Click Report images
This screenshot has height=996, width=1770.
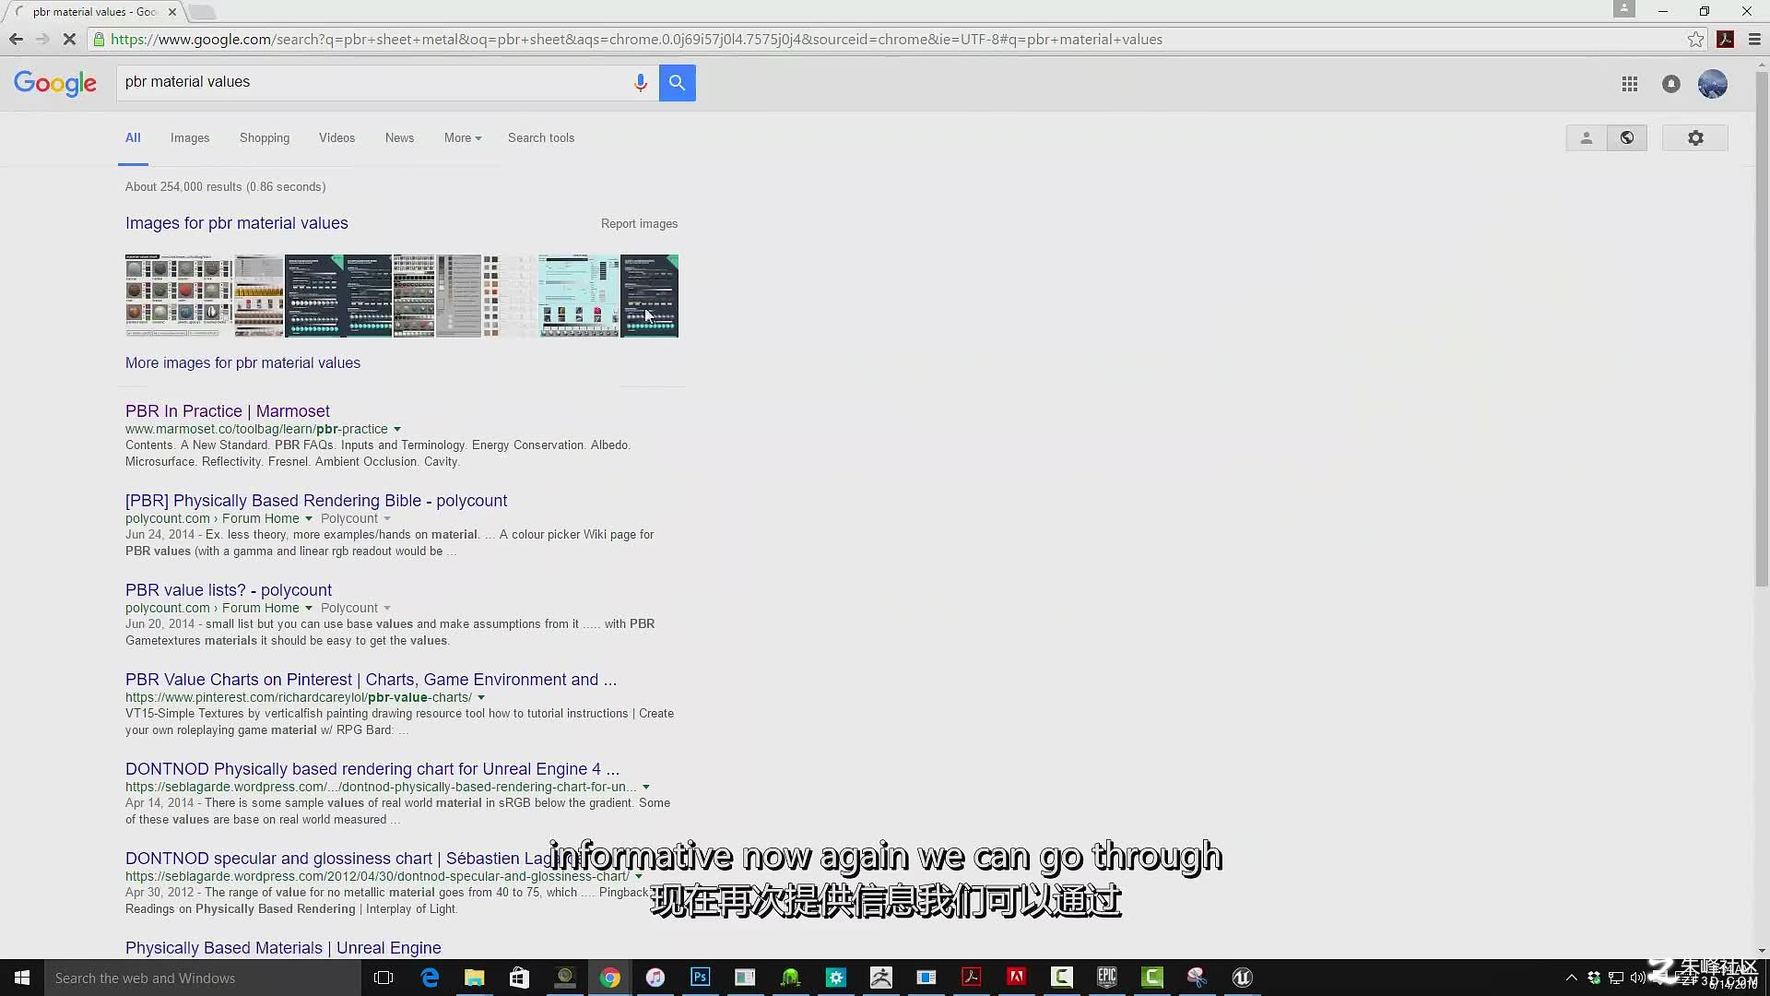click(x=639, y=224)
